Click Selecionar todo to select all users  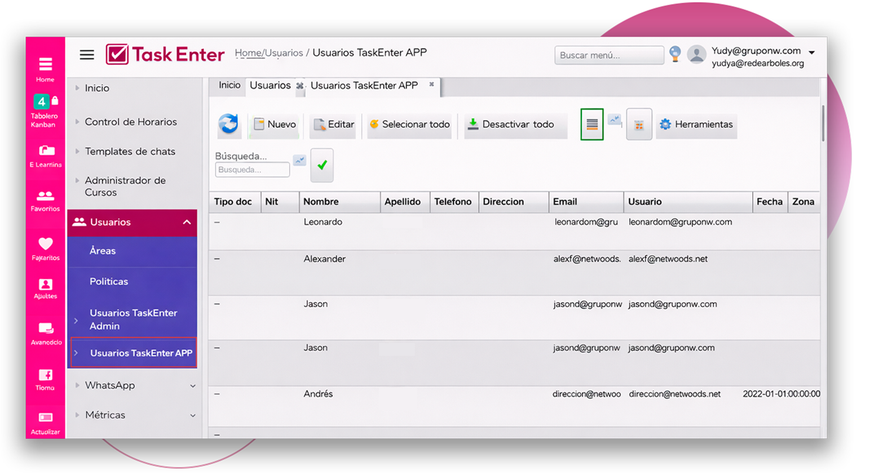pos(409,125)
